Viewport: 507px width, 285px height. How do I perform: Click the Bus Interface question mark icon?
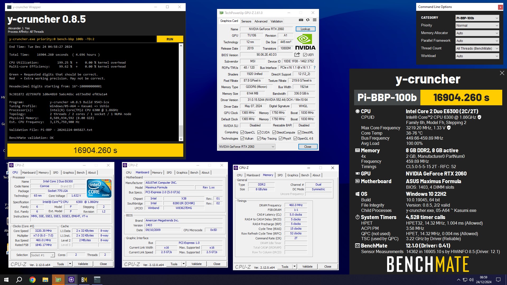314,68
